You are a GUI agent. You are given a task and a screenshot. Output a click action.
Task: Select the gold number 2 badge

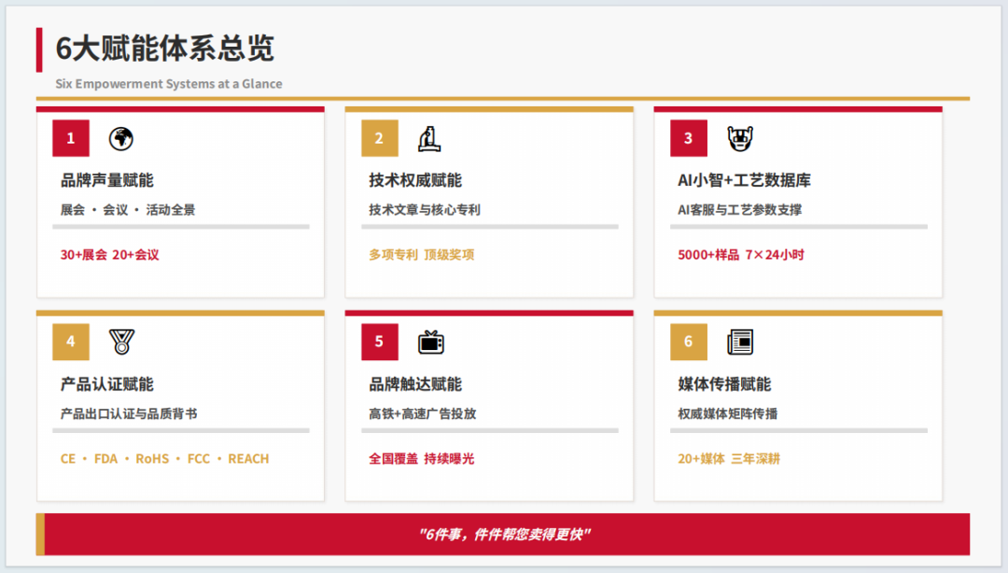(x=379, y=138)
